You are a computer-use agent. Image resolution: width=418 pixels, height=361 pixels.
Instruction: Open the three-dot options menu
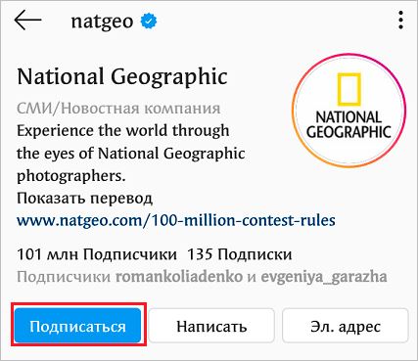point(401,21)
